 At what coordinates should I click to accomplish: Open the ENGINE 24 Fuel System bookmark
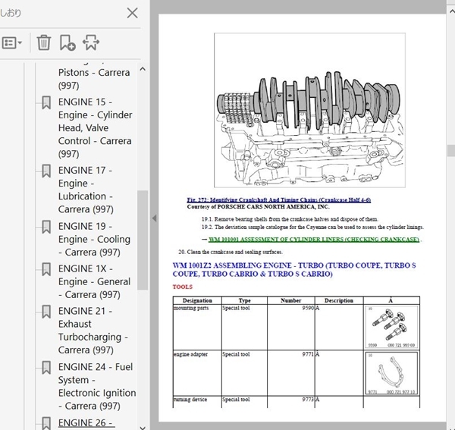click(96, 386)
